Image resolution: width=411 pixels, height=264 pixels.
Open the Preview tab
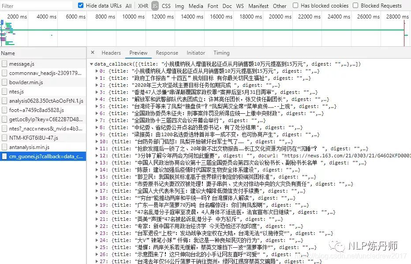tap(138, 52)
